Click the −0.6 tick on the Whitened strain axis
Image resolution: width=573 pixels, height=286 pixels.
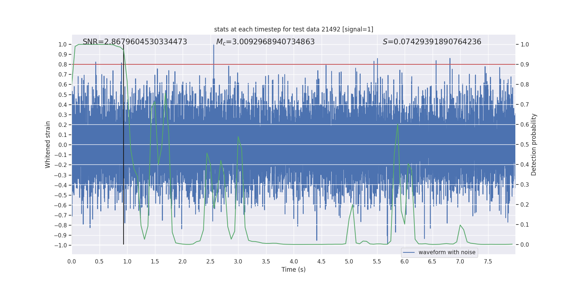(61, 205)
